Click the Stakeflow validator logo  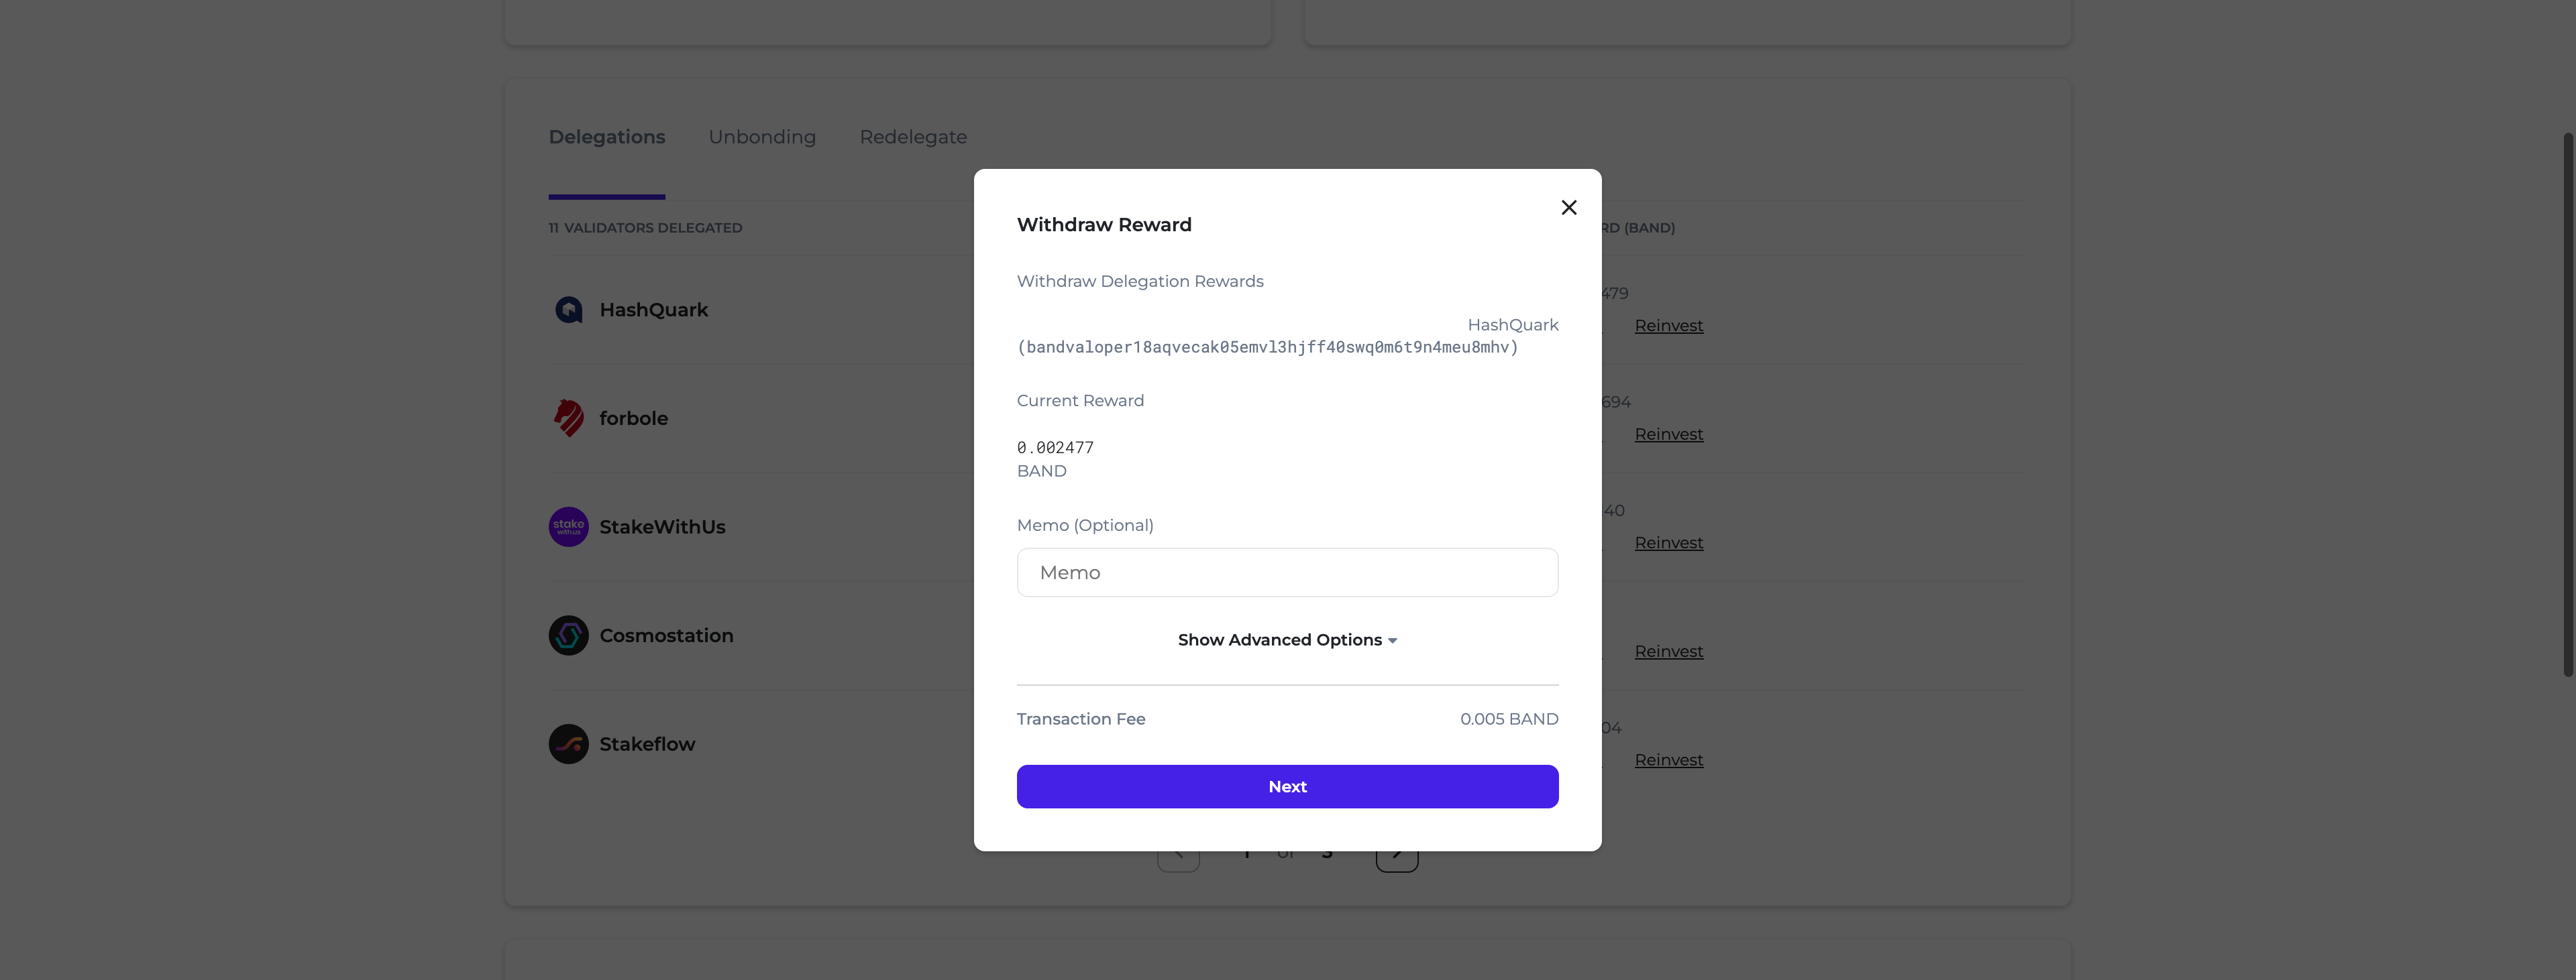click(x=568, y=744)
